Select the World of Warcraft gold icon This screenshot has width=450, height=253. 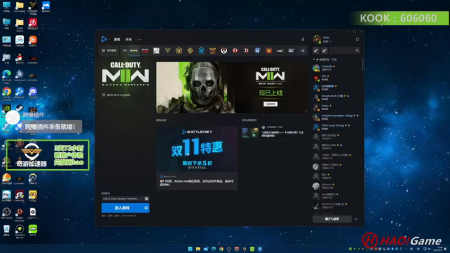click(x=179, y=51)
